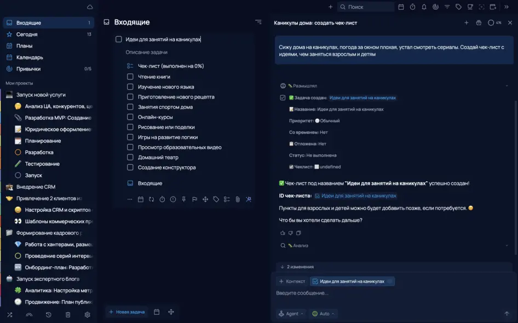Click the repeat icon in task toolbar
Image resolution: width=518 pixels, height=323 pixels.
coord(152,199)
